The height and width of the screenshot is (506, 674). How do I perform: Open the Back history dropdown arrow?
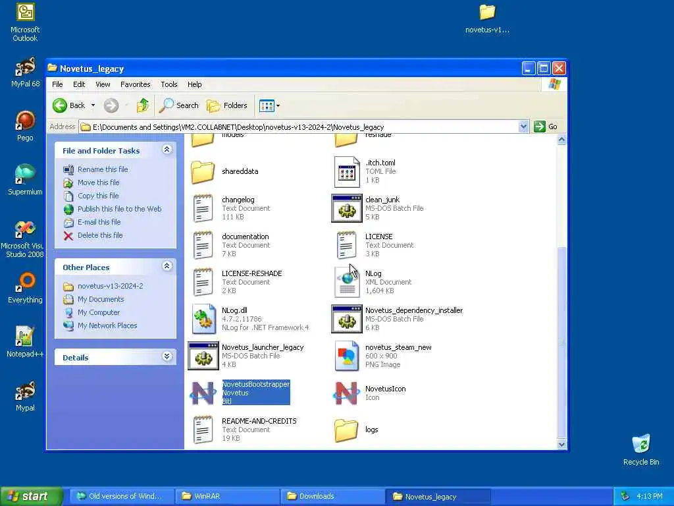(93, 105)
